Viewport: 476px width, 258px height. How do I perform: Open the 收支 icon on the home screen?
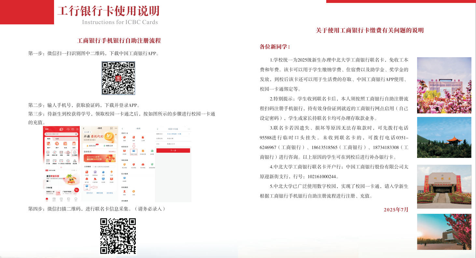65,144
